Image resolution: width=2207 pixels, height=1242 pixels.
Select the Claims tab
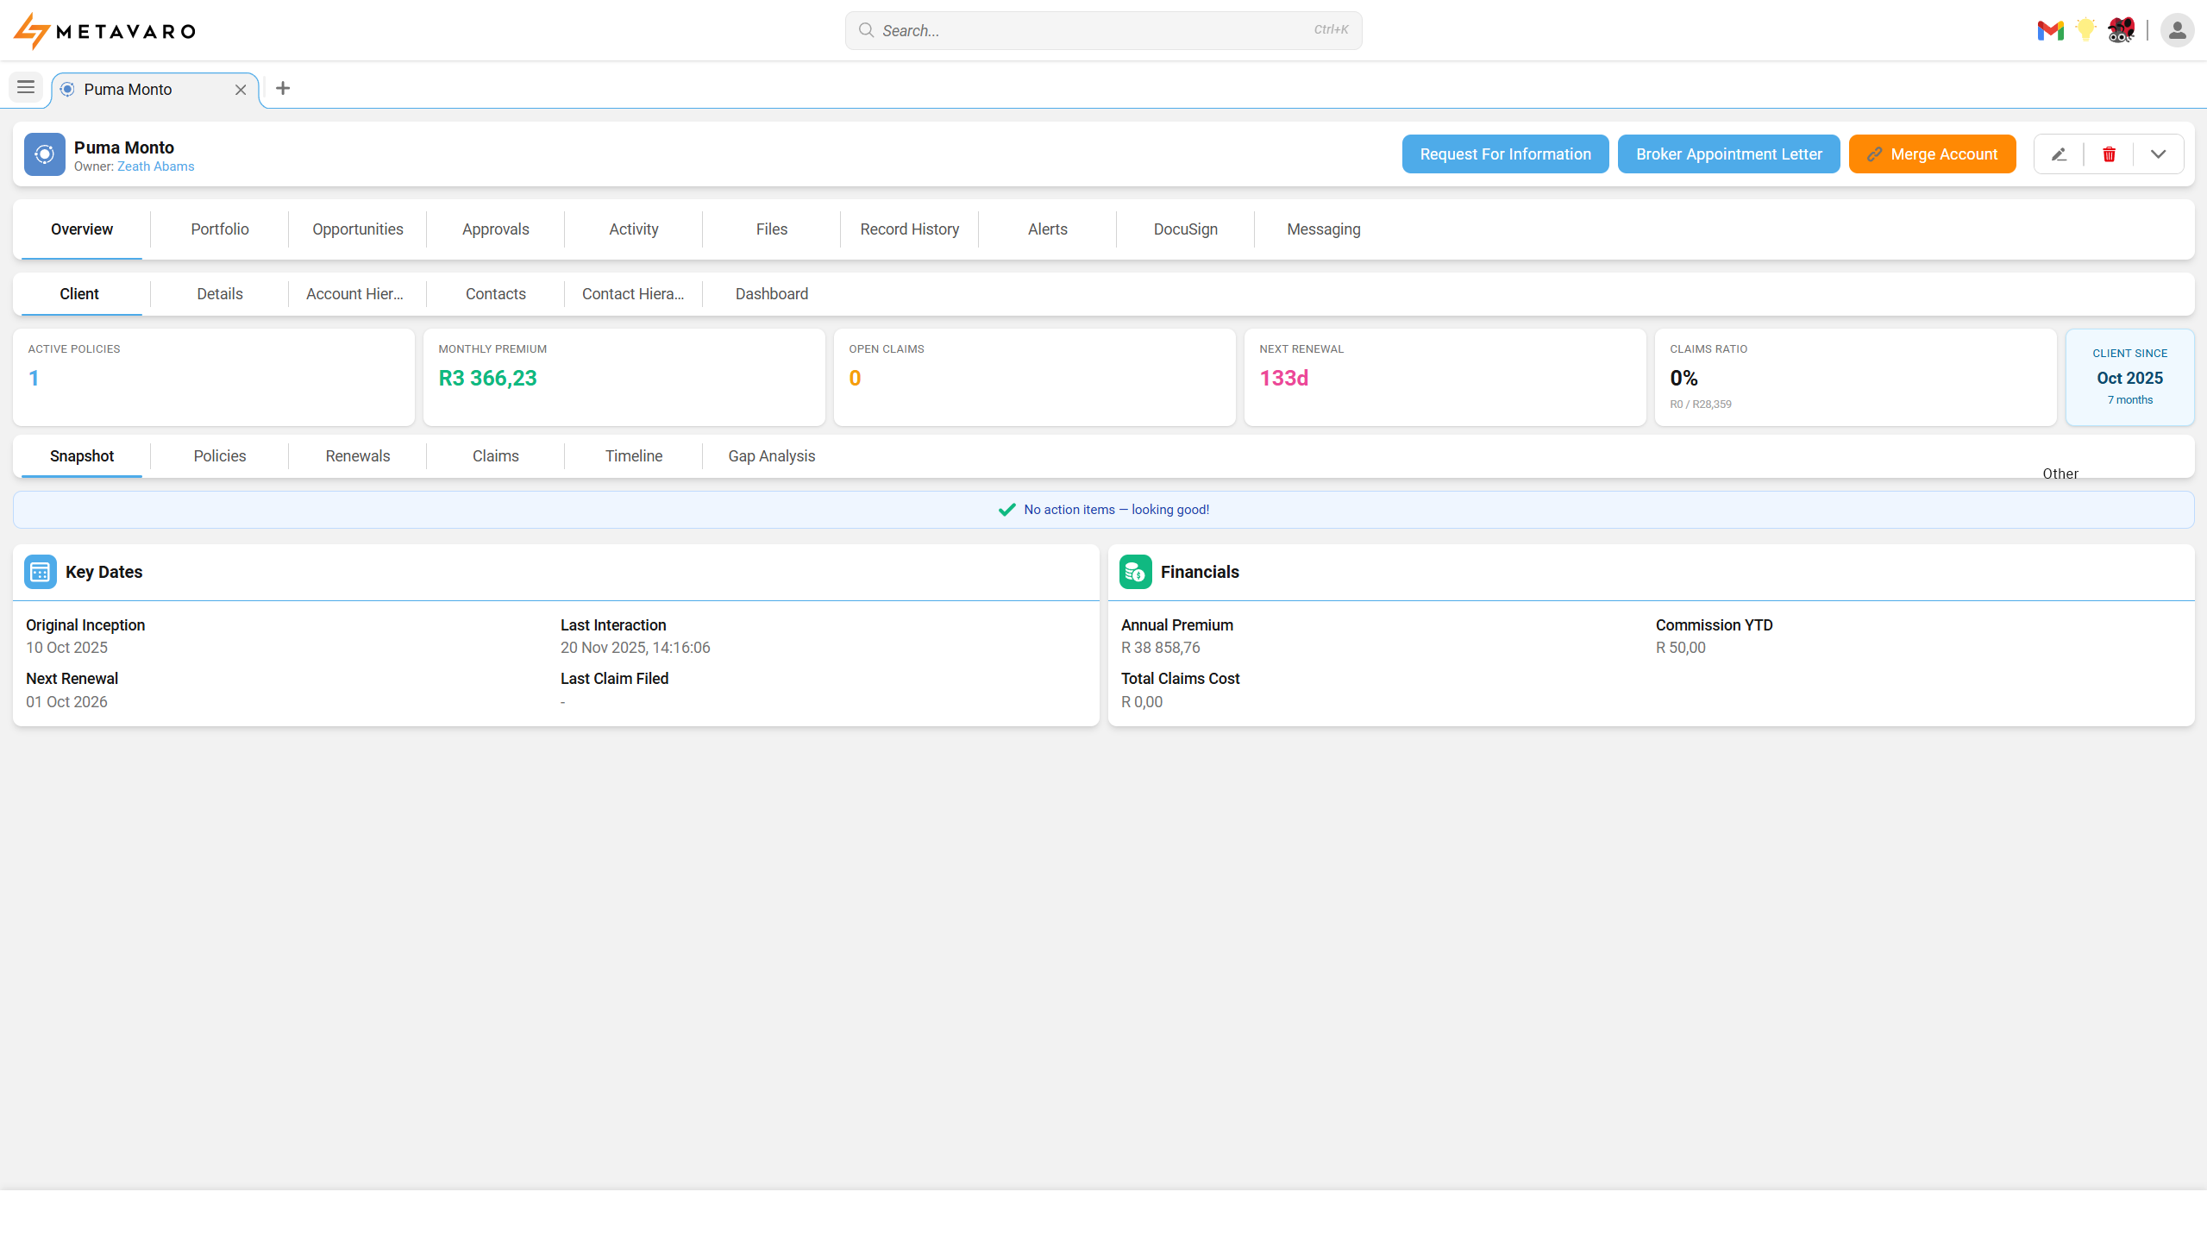click(496, 456)
